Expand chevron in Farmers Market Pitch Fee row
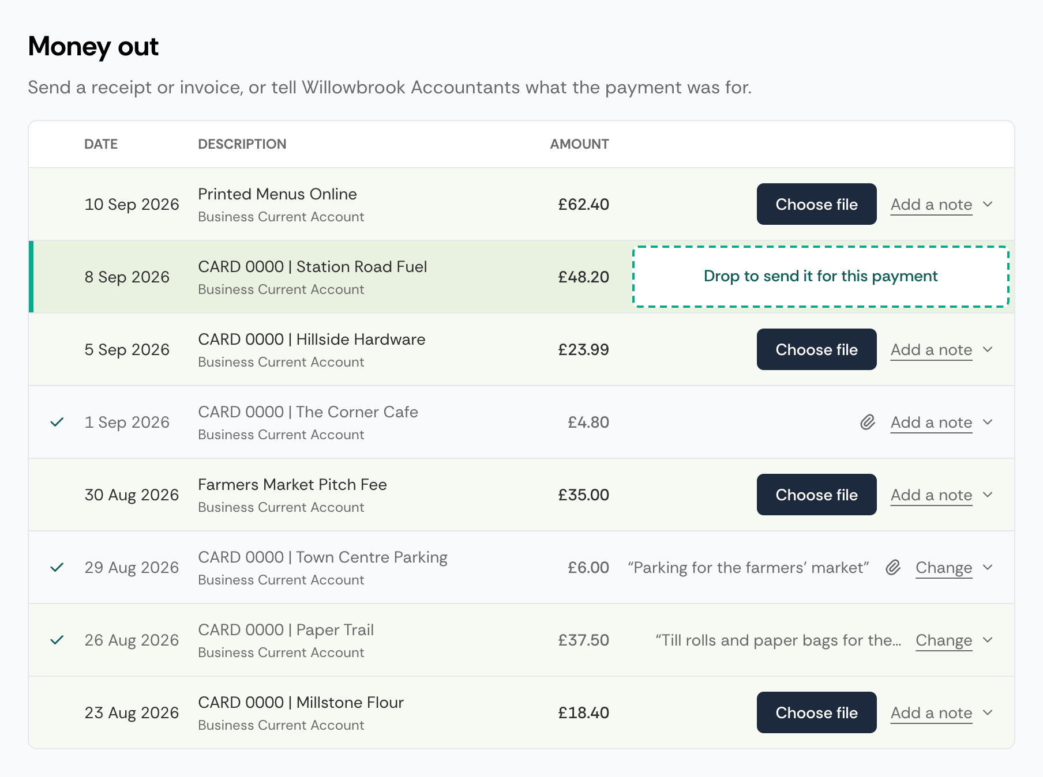Viewport: 1043px width, 777px height. pyautogui.click(x=988, y=495)
